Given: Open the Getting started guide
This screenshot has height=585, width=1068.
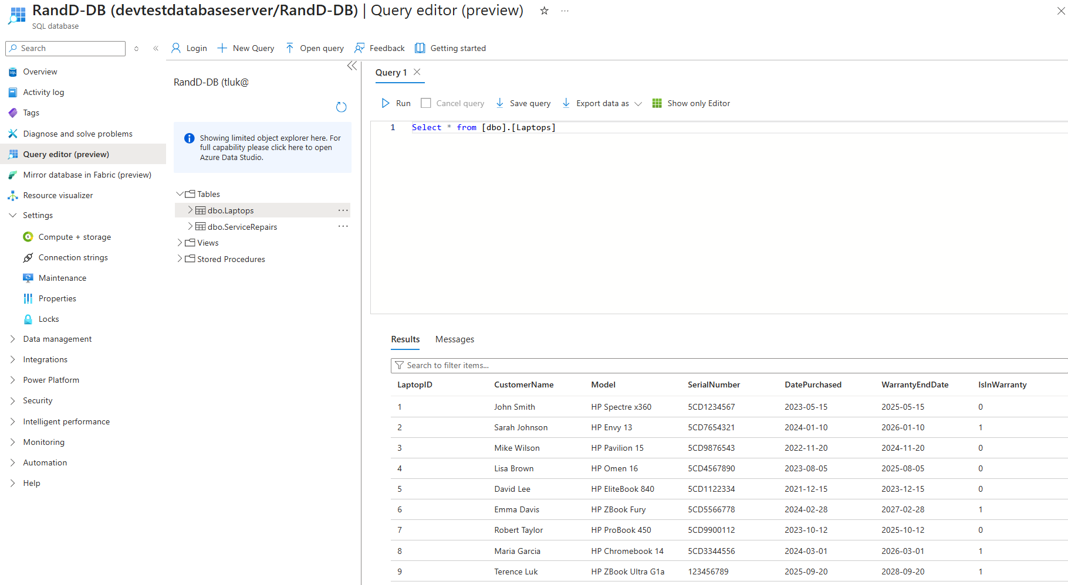Looking at the screenshot, I should coord(450,48).
